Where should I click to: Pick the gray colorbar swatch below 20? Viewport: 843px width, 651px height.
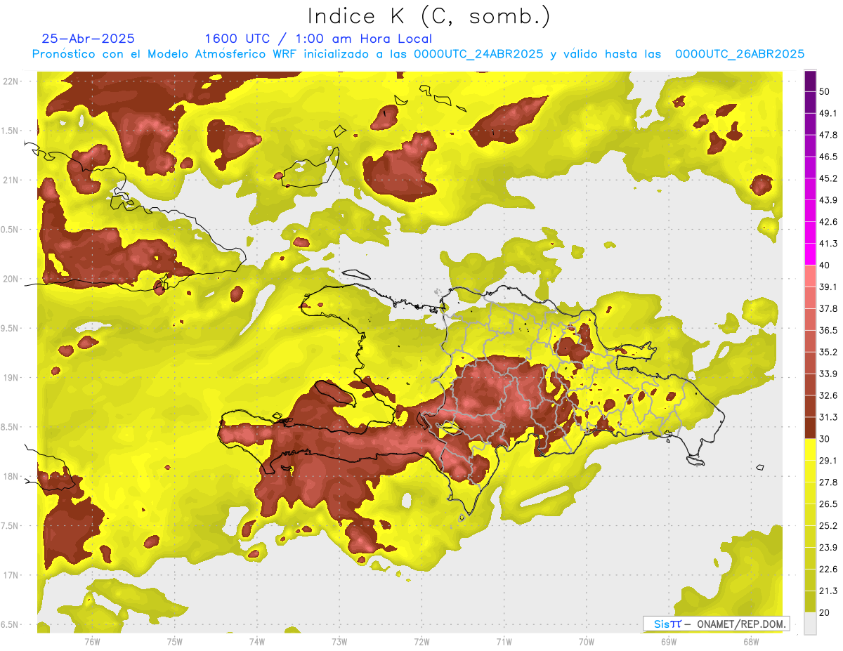810,624
